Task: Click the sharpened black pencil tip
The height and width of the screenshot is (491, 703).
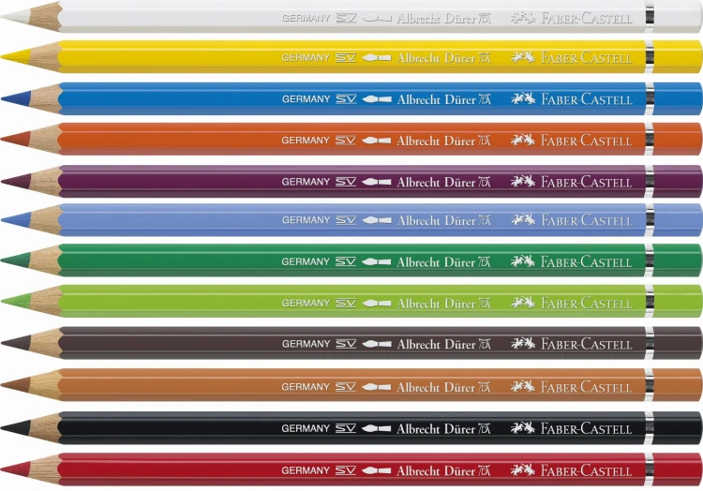Action: (16, 428)
